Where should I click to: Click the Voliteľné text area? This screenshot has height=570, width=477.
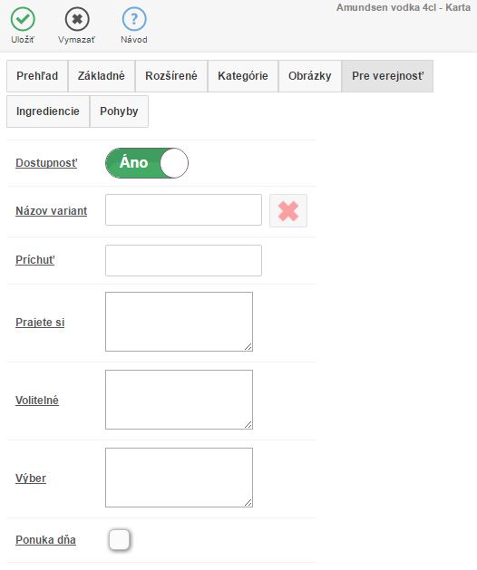click(179, 400)
